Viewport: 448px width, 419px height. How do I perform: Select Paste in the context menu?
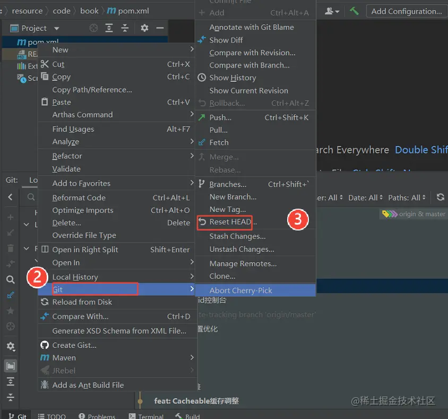click(x=116, y=102)
